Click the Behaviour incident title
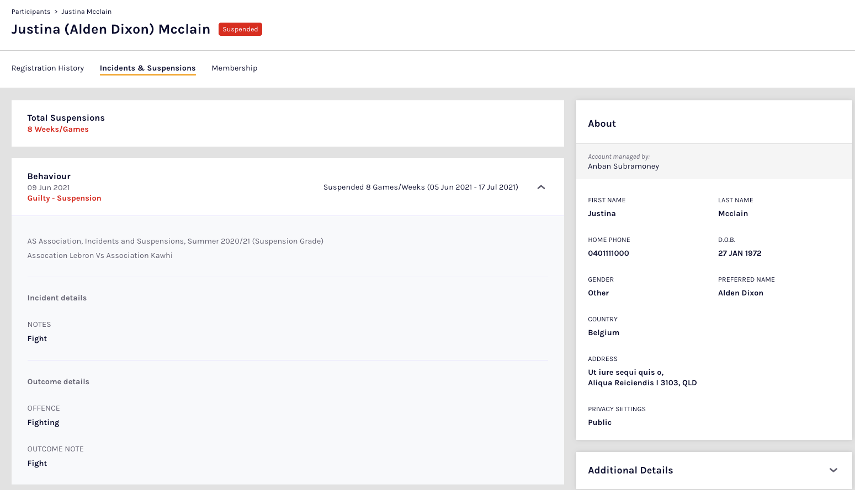The image size is (855, 490). (49, 176)
